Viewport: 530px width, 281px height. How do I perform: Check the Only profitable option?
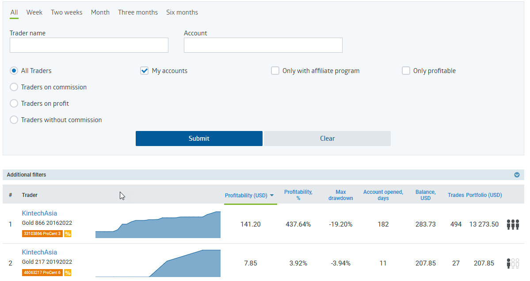point(406,71)
